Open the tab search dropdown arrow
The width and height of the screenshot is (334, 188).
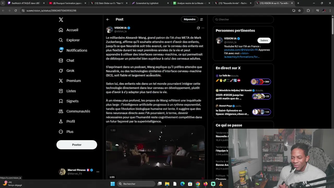(x=3, y=3)
